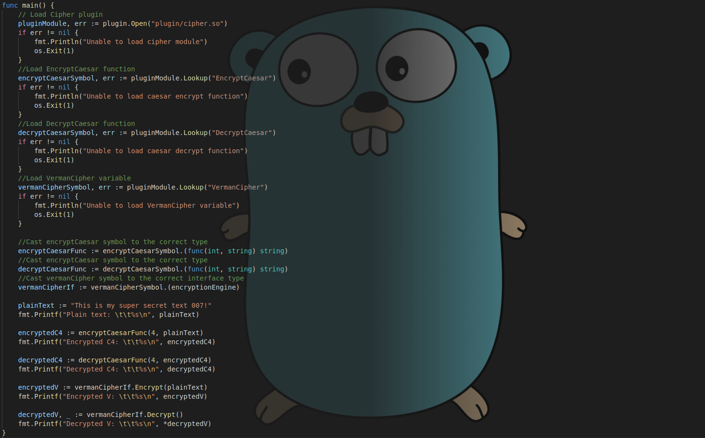Select the DecryptCaesar lookup string
Viewport: 705px width, 438px height.
[x=243, y=133]
